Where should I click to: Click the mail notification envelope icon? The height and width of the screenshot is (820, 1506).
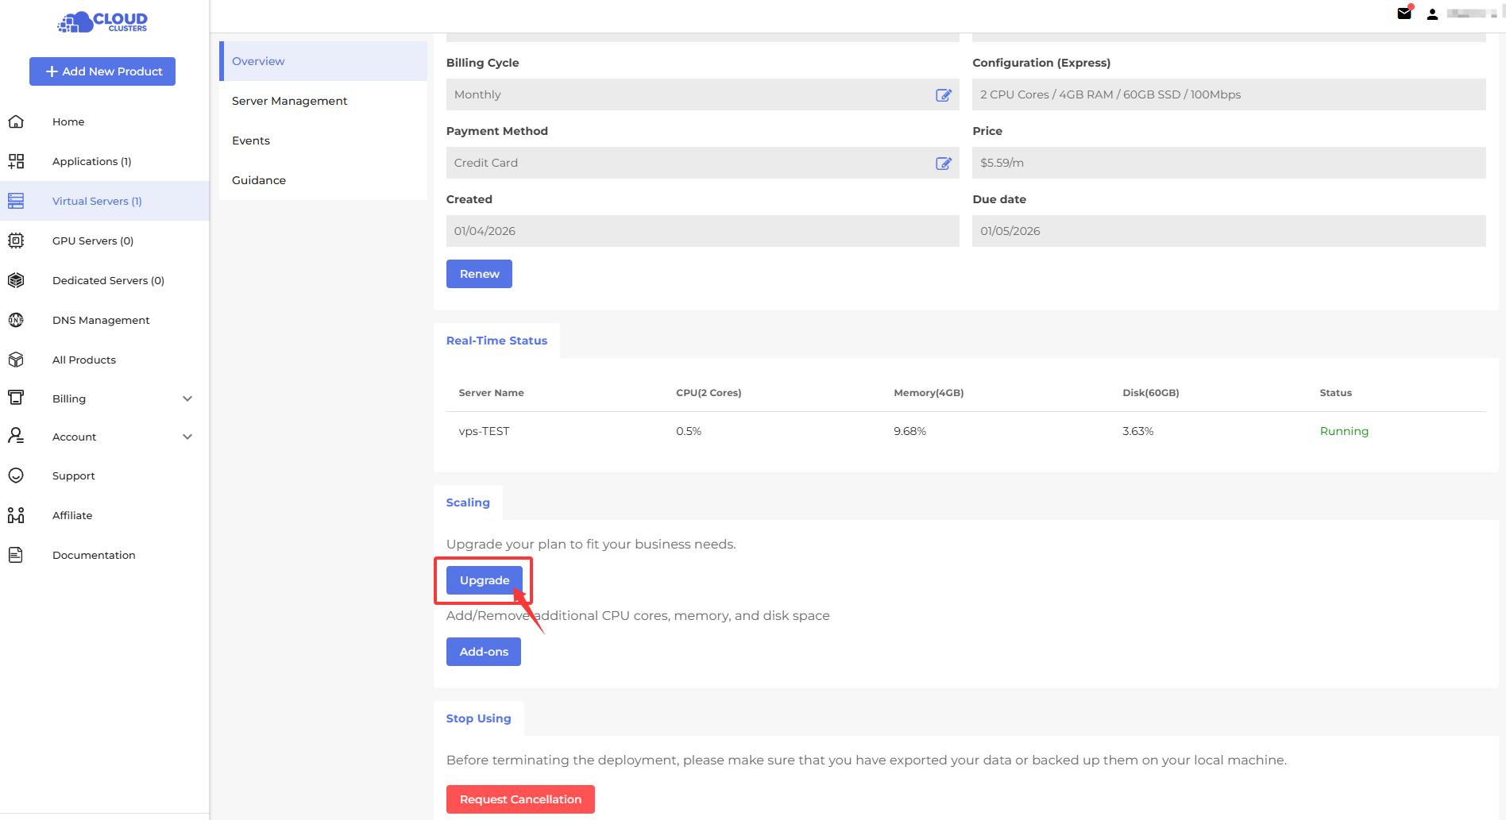[1404, 13]
